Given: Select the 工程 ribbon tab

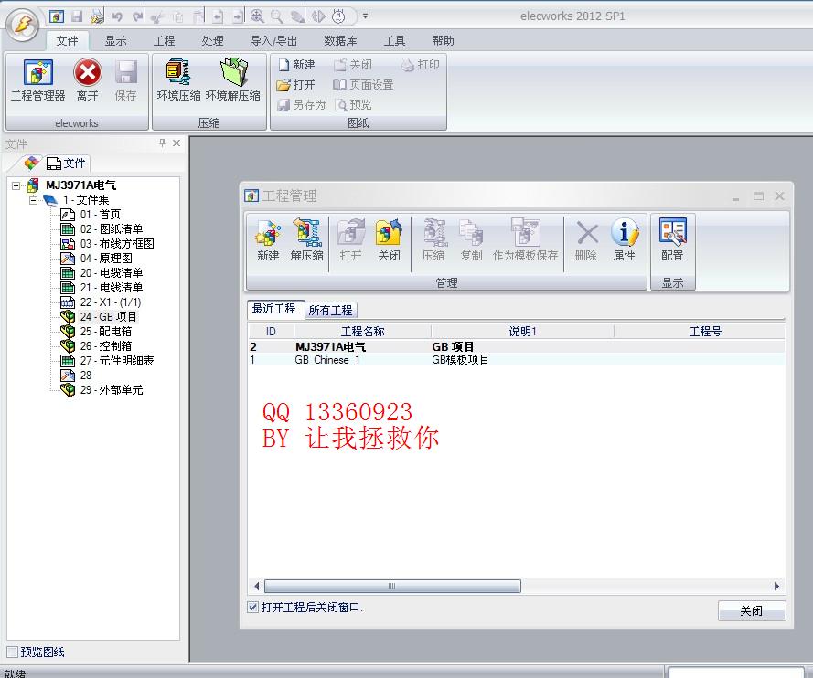Looking at the screenshot, I should [x=165, y=41].
